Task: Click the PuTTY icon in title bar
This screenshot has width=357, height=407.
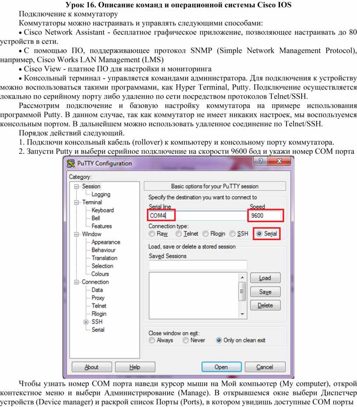Action: [x=71, y=163]
